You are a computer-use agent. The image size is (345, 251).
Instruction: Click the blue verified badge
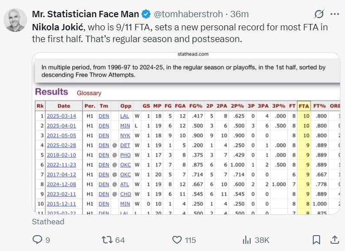pyautogui.click(x=147, y=14)
